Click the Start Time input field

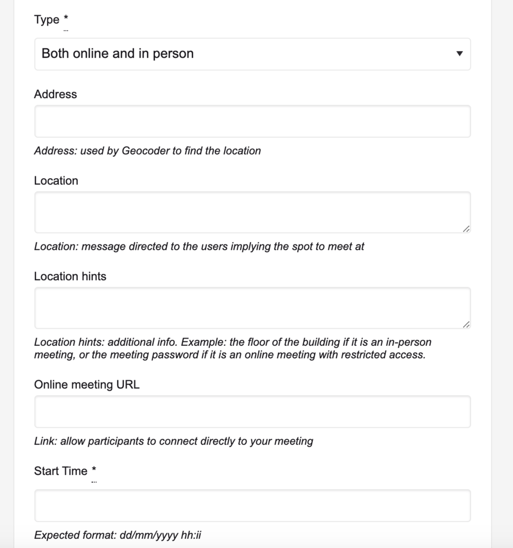click(x=252, y=505)
